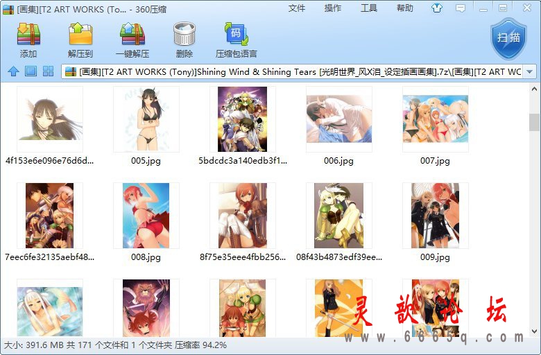Click the archive path input field
Screen dimensions: 541x355
pyautogui.click(x=298, y=71)
